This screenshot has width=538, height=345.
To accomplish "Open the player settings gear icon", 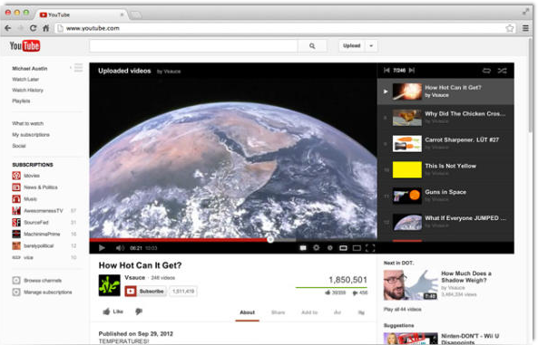I will coord(316,247).
